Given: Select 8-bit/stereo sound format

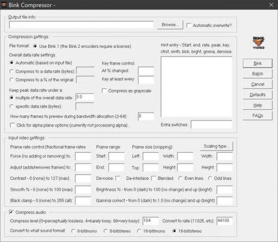Looking at the screenshot, I should (x=106, y=231).
